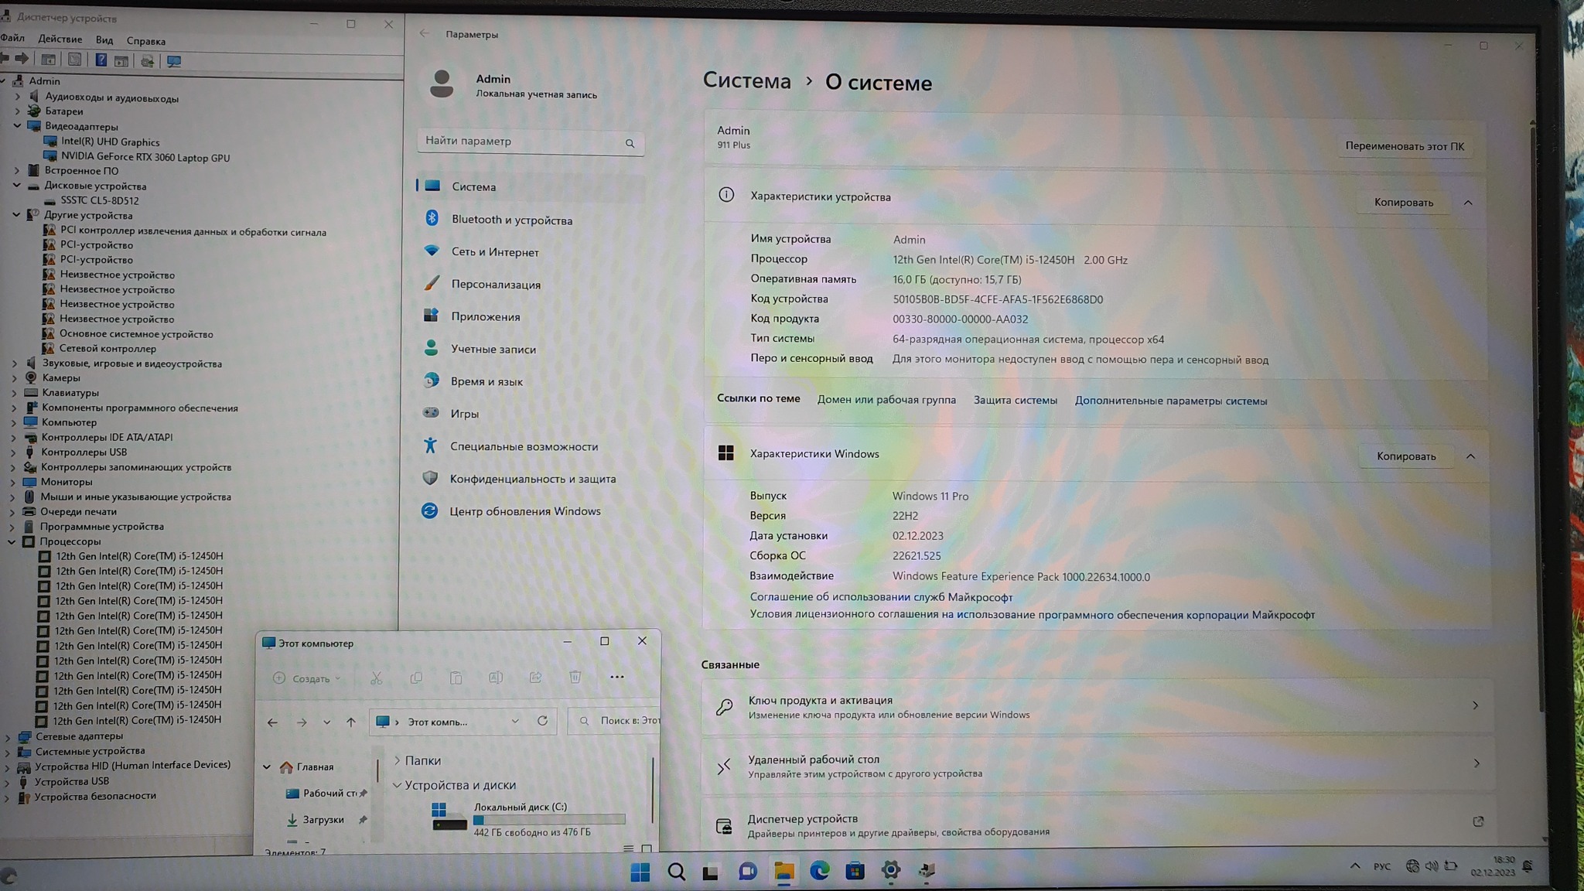This screenshot has height=891, width=1584.
Task: Open the Действие menu in Device Manager
Action: pos(60,39)
